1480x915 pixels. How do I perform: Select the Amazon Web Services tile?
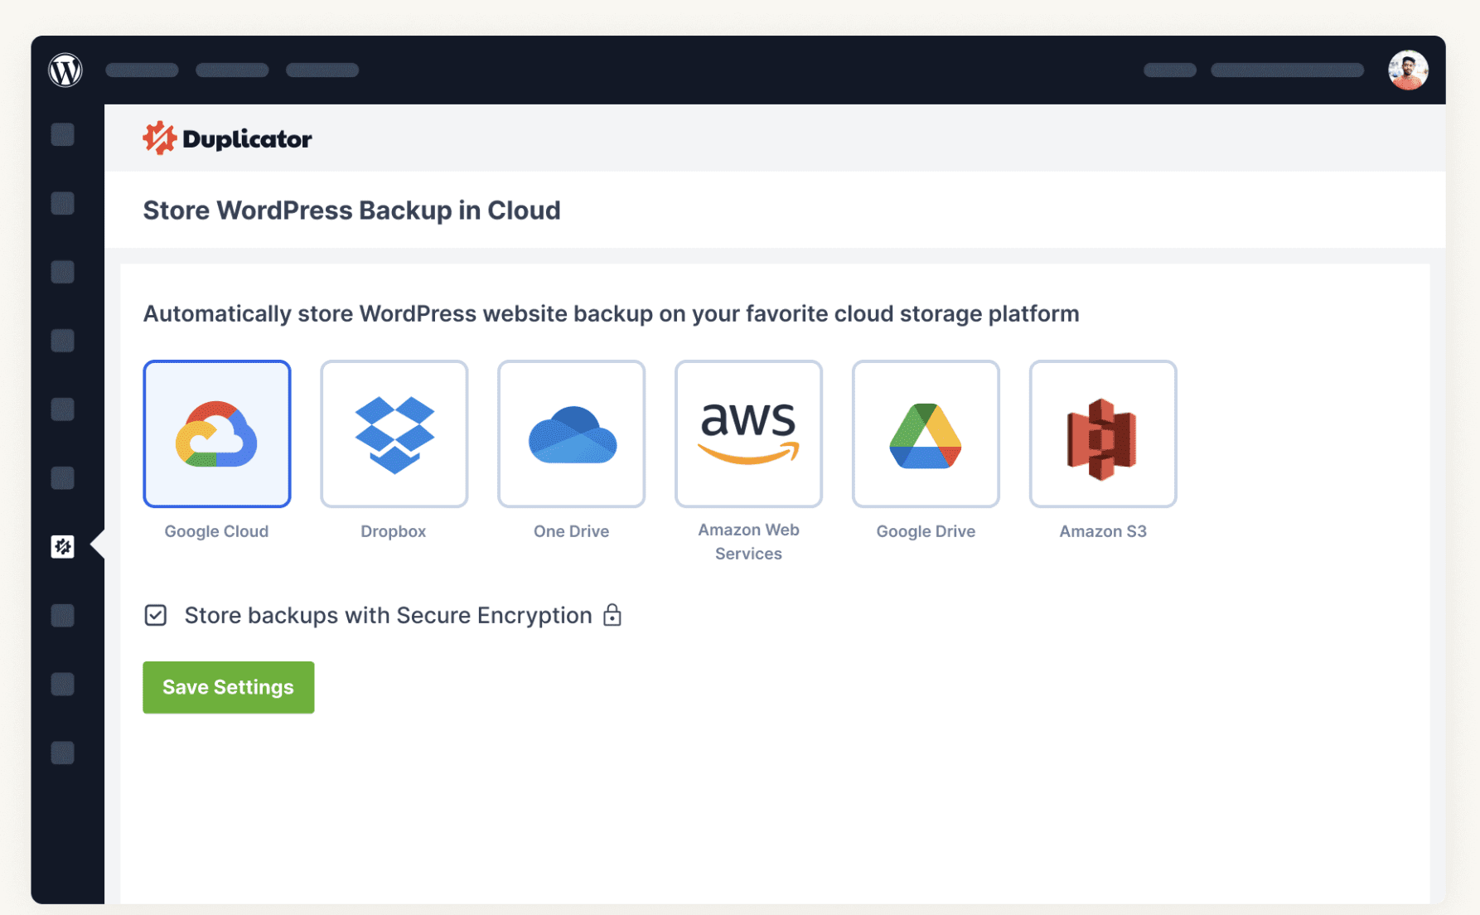748,433
